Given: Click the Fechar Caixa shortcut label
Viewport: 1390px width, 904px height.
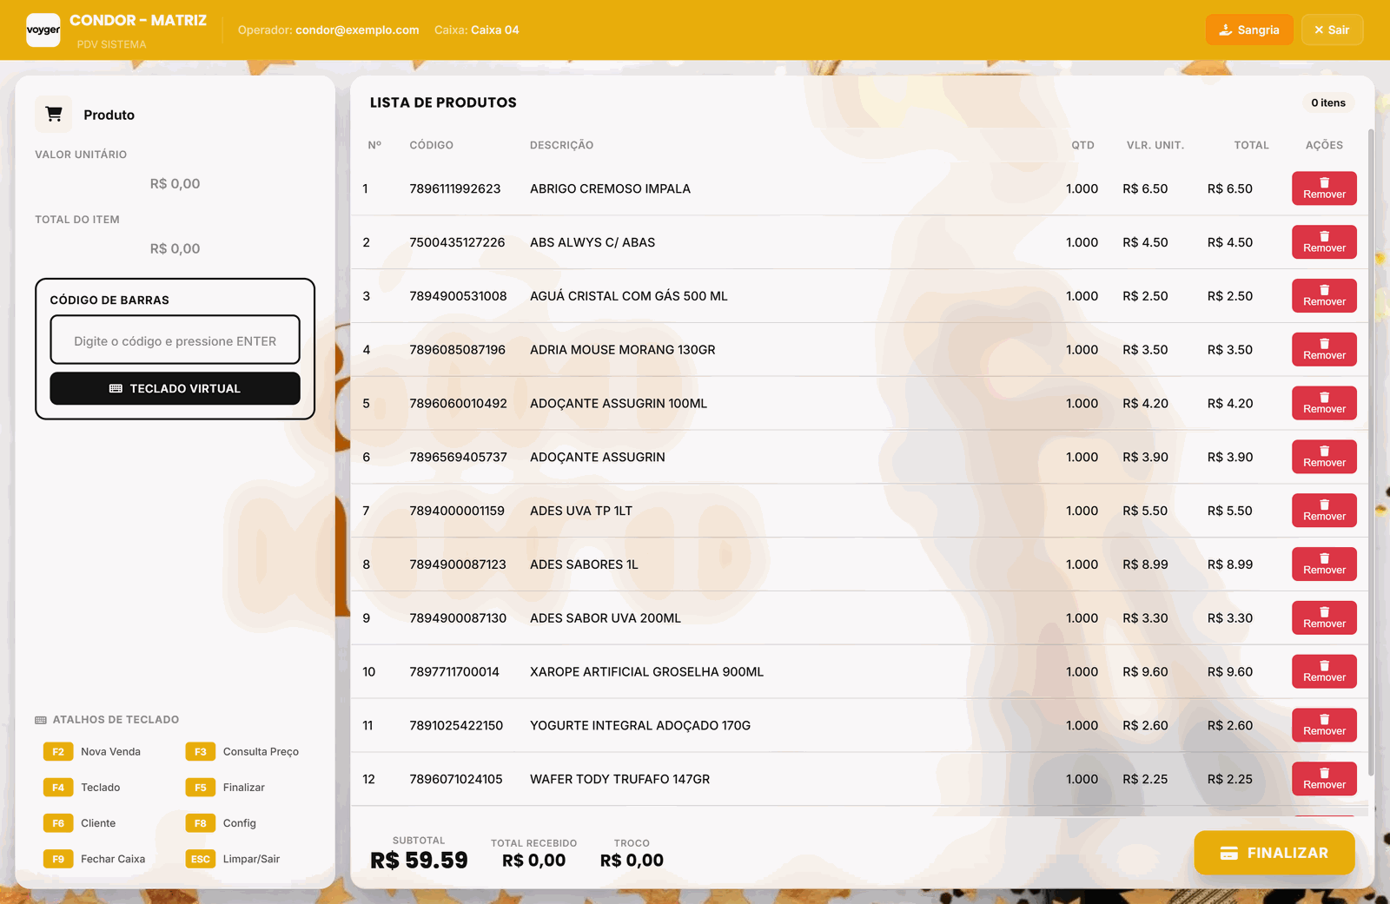Looking at the screenshot, I should pyautogui.click(x=113, y=859).
